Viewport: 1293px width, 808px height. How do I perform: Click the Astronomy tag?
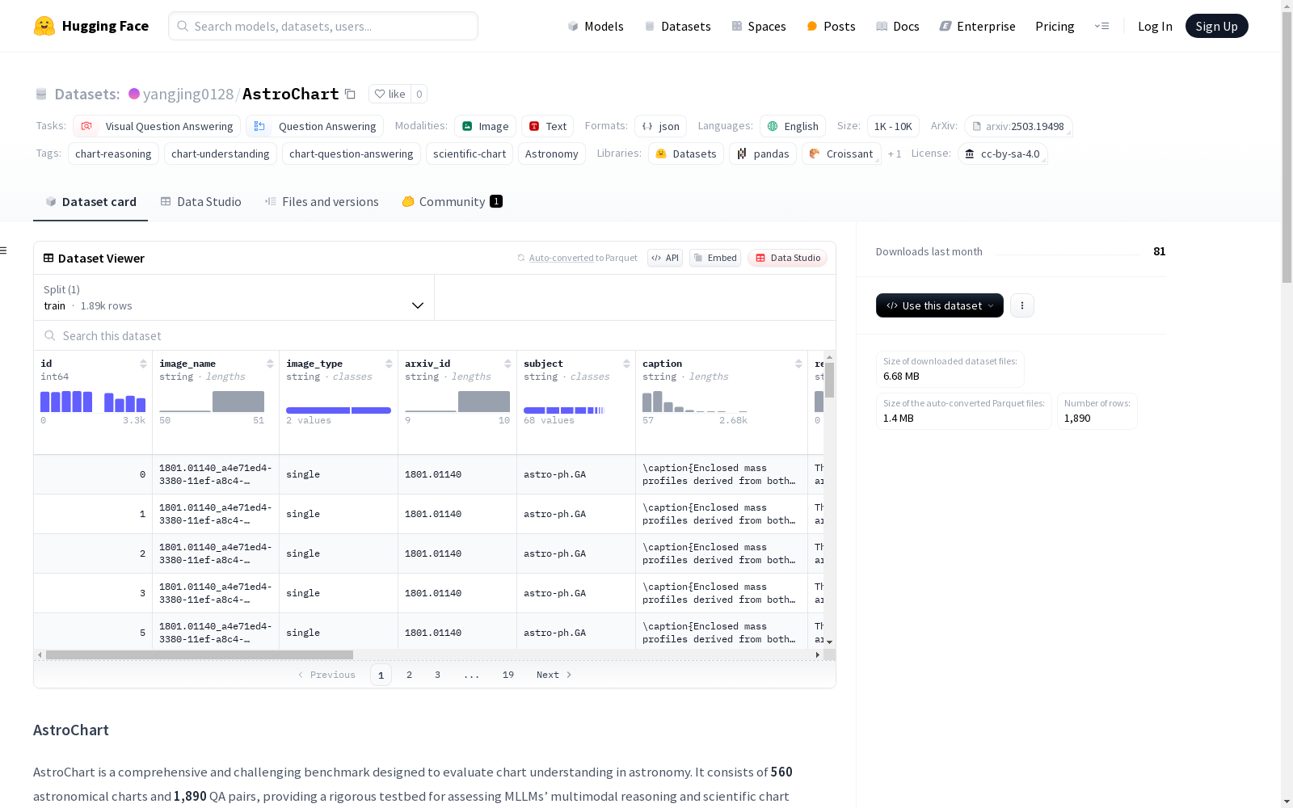pyautogui.click(x=552, y=154)
